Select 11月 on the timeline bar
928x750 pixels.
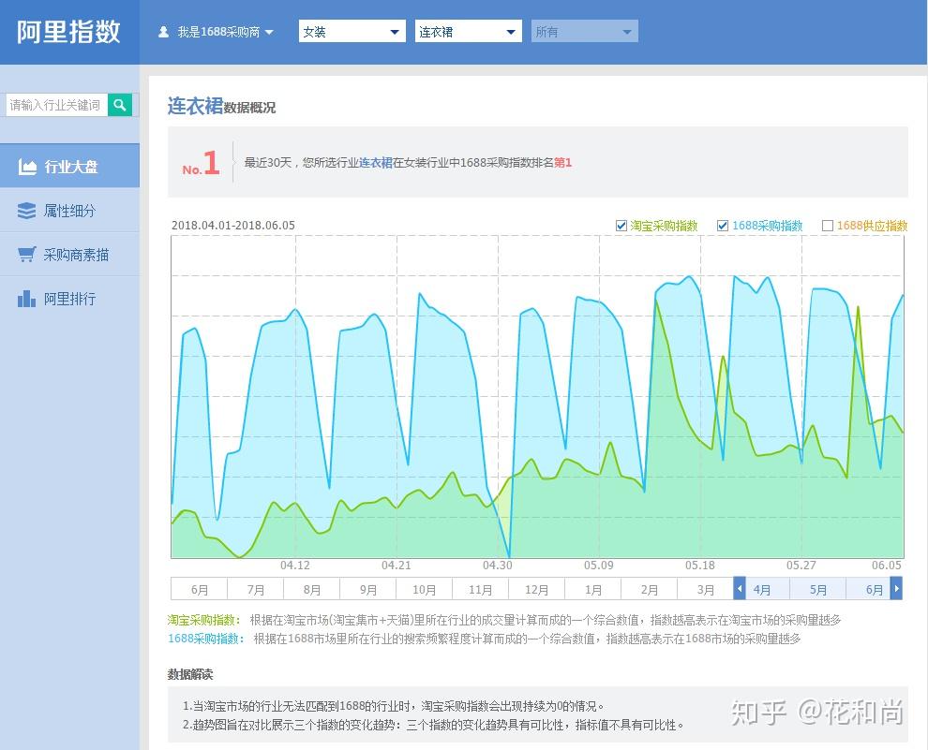(481, 590)
